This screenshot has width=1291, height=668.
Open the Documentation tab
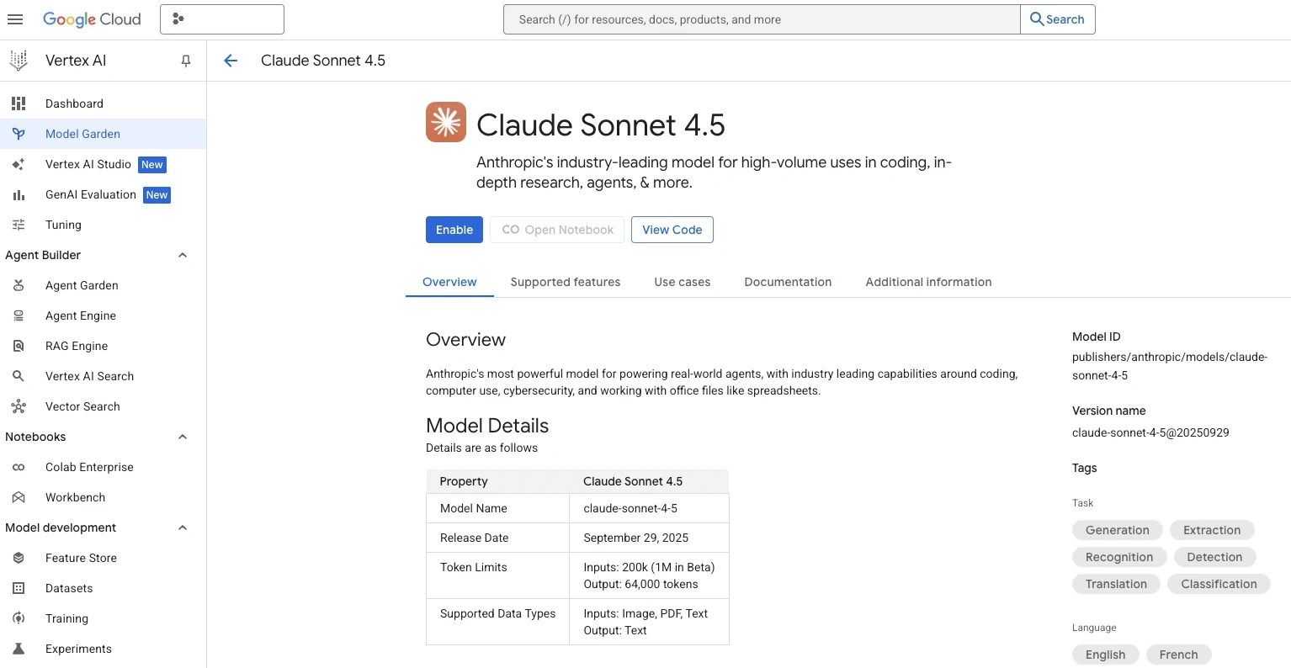(x=787, y=282)
